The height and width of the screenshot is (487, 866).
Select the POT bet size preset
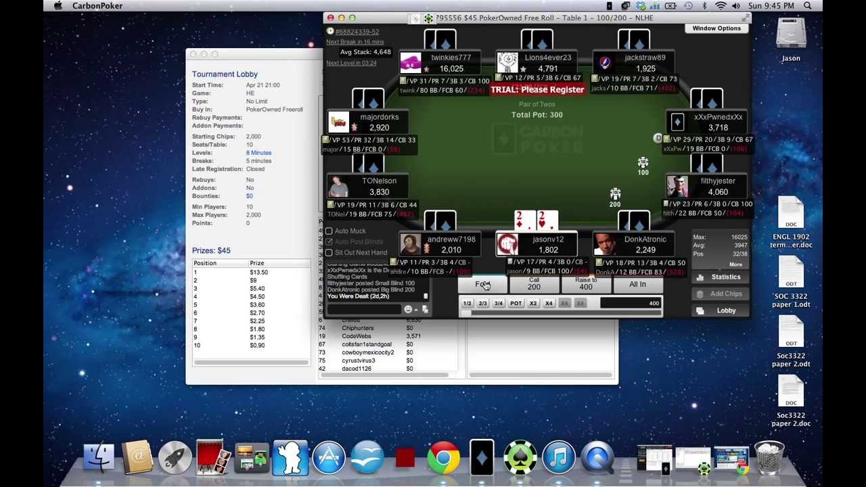click(516, 304)
